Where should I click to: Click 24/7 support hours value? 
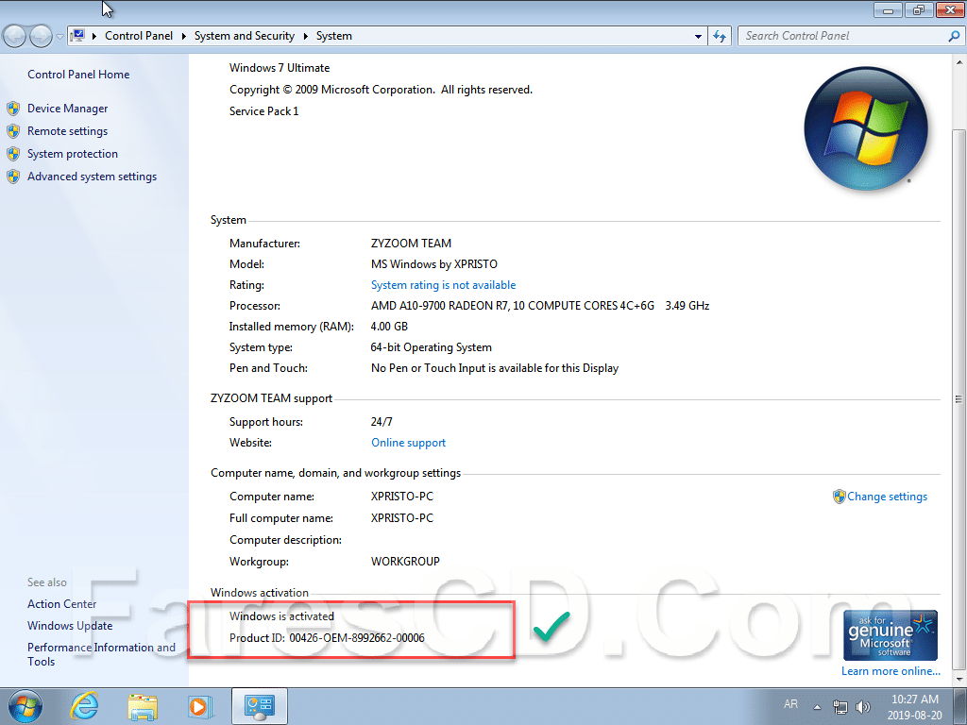tap(382, 422)
